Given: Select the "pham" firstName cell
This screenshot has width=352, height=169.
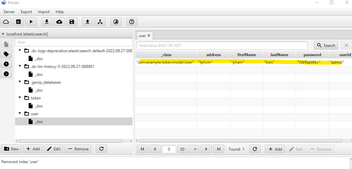Looking at the screenshot, I should click(x=247, y=62).
